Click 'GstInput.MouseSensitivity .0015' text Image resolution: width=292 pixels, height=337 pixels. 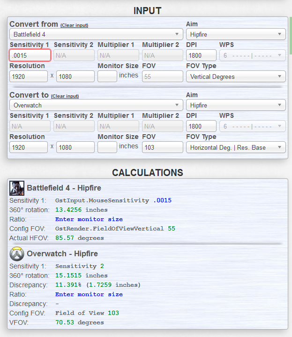click(x=113, y=200)
